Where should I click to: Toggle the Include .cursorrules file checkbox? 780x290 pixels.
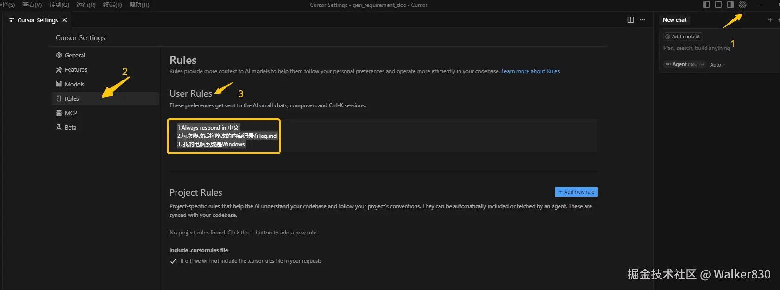173,261
